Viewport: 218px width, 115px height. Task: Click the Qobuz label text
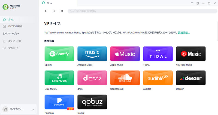click(81, 113)
